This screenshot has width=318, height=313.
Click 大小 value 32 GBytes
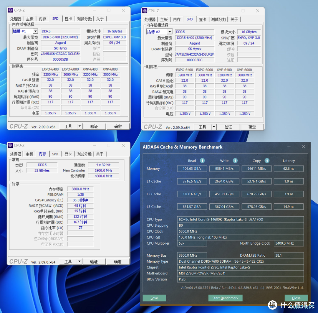42,171
